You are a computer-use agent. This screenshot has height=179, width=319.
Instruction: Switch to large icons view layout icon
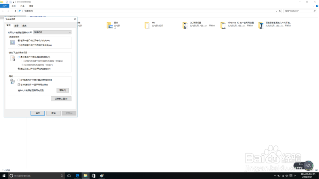(316, 170)
